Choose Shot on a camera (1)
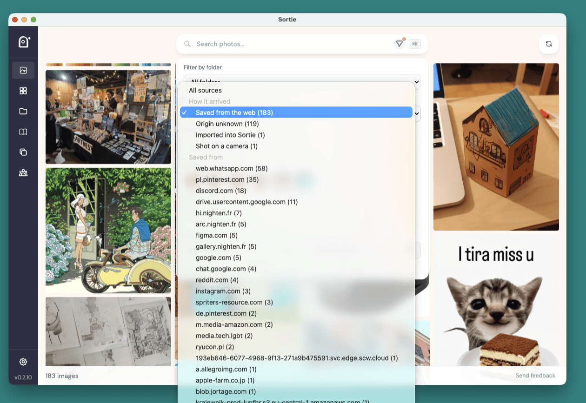The height and width of the screenshot is (403, 586). [296, 146]
